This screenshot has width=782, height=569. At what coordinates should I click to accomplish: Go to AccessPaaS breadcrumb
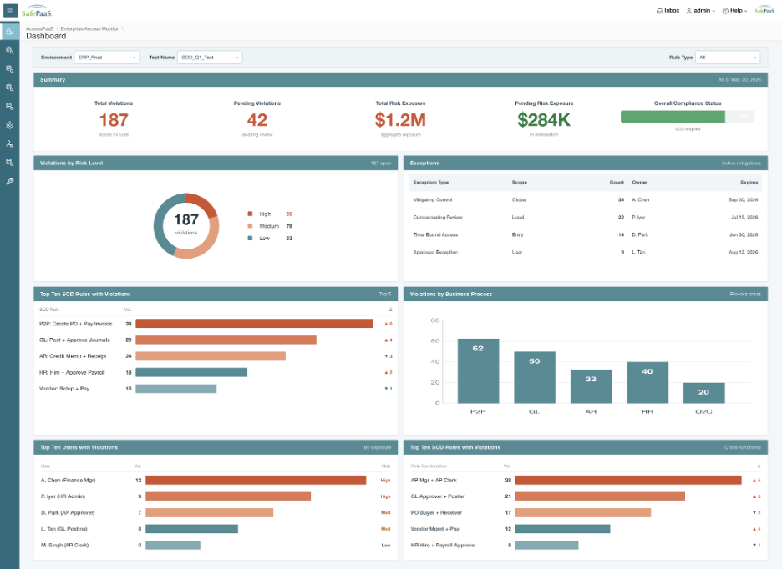39,29
